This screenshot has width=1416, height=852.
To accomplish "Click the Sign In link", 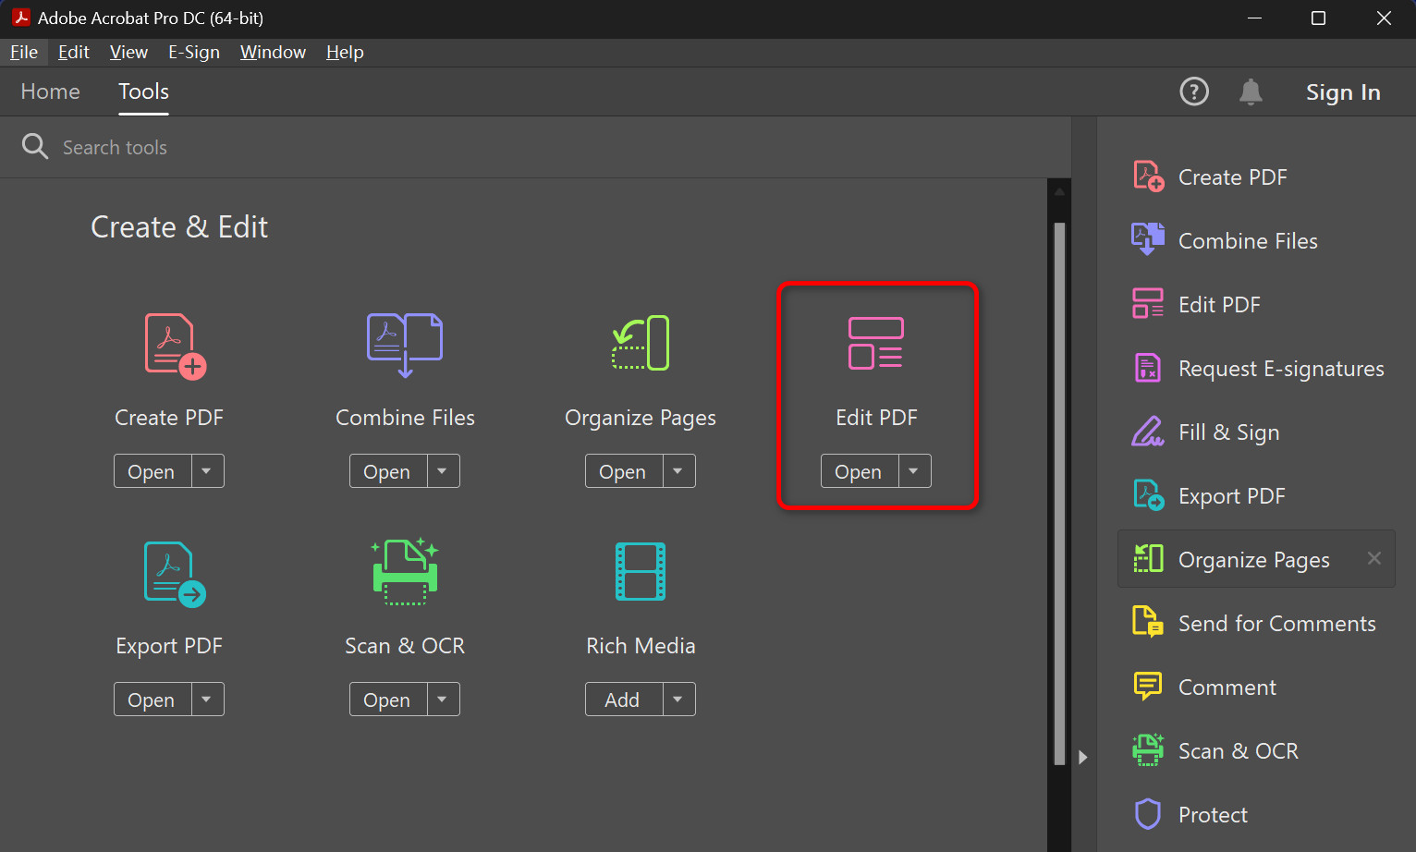I will point(1343,92).
